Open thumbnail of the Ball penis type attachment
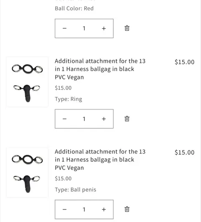The height and width of the screenshot is (222, 201). pos(27,173)
